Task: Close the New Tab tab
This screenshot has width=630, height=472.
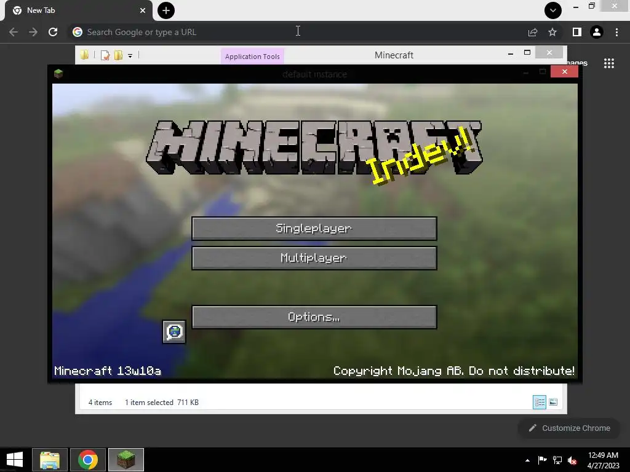Action: click(143, 10)
